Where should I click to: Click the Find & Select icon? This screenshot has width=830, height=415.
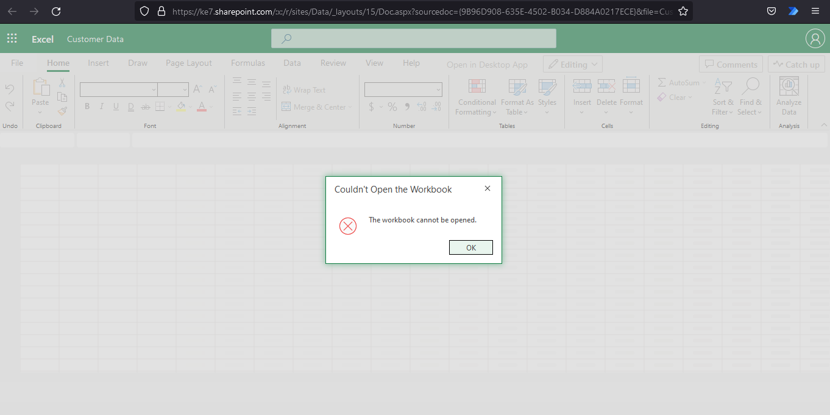point(750,98)
